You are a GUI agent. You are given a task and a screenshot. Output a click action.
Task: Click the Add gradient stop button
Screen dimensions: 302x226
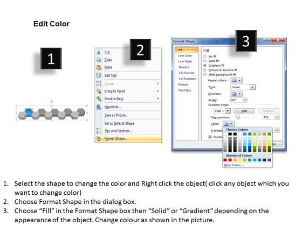click(244, 111)
